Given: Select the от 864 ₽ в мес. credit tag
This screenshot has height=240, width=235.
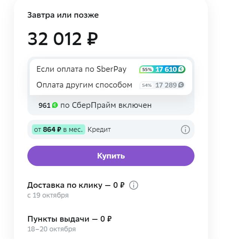Looking at the screenshot, I should tap(59, 130).
